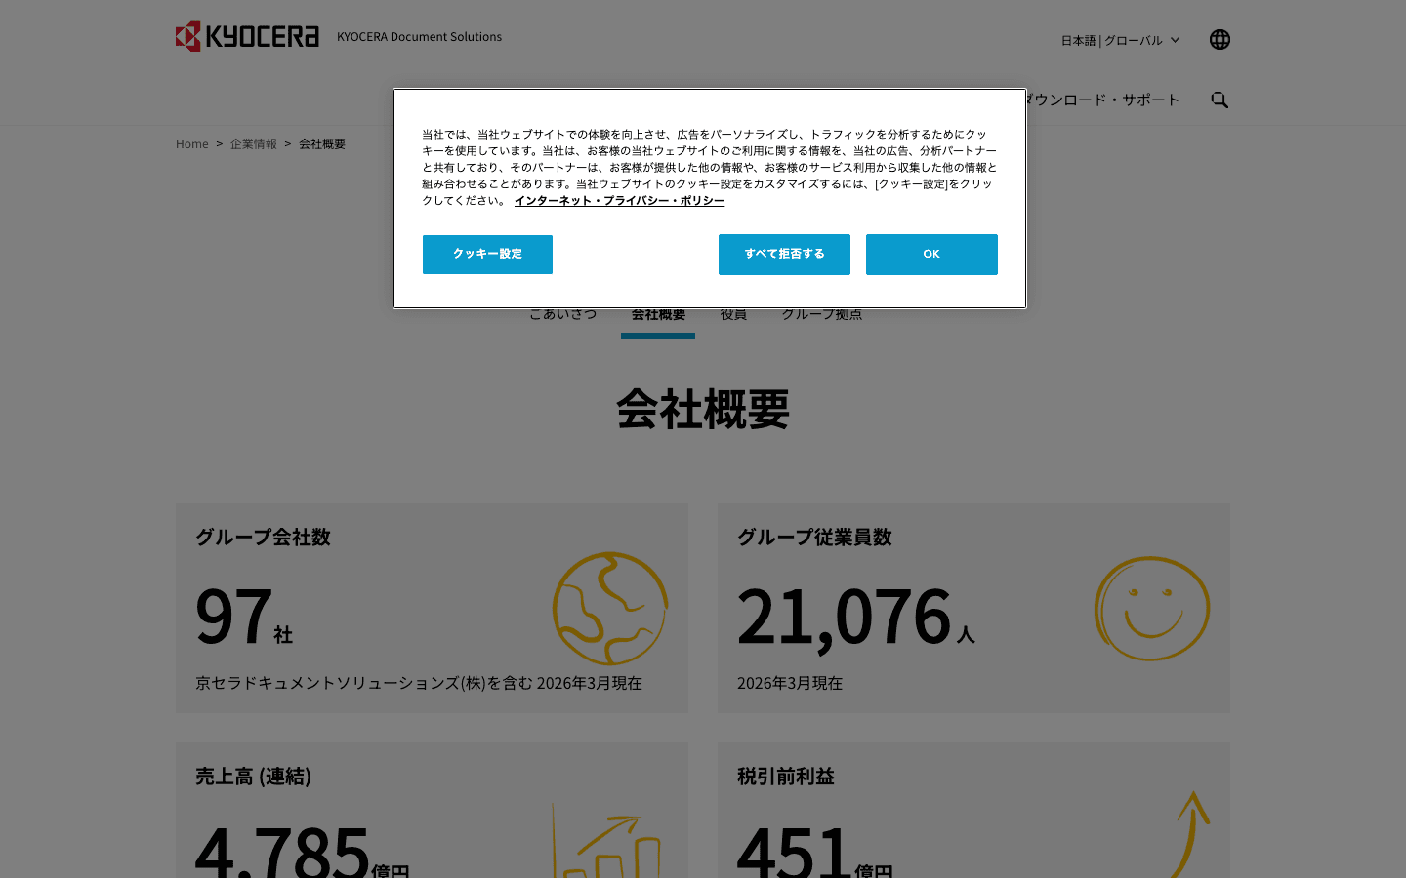This screenshot has height=878, width=1406.
Task: Click the グループ会社数 card title
Action: (x=263, y=538)
